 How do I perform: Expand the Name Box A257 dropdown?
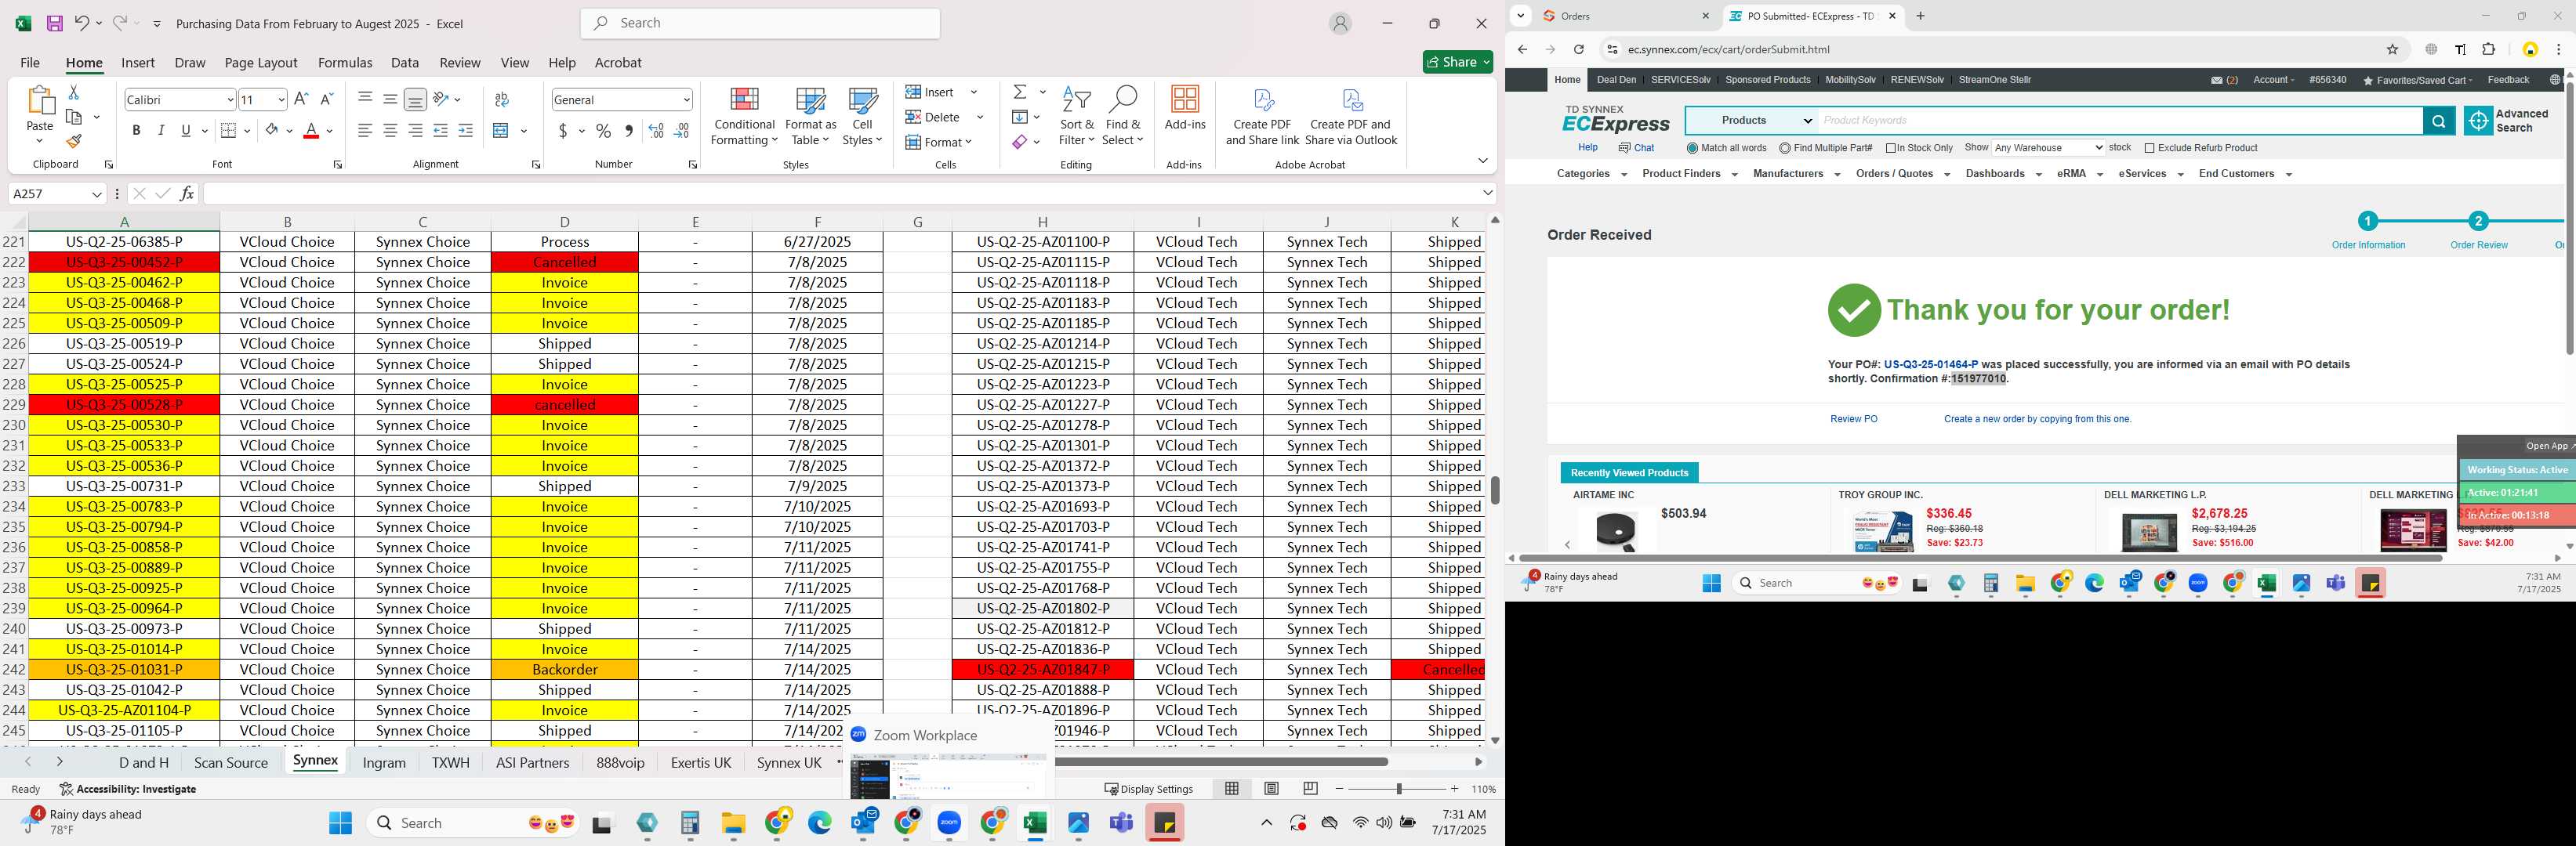(x=96, y=193)
